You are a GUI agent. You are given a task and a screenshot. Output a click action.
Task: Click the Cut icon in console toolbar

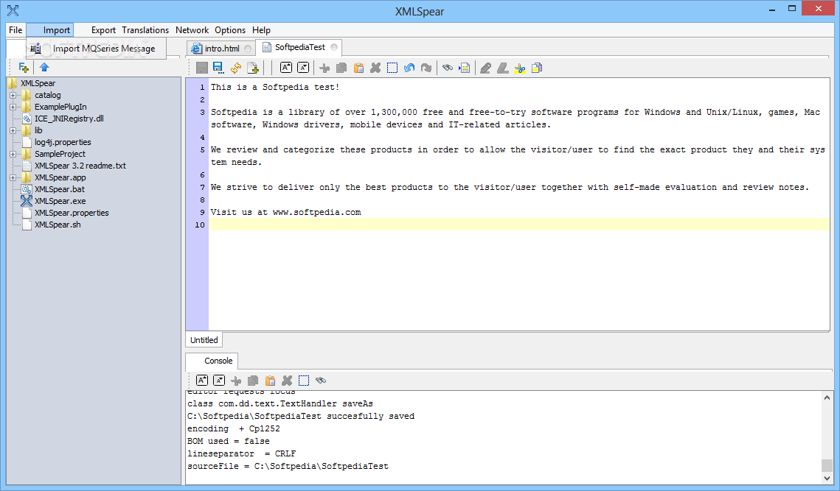[236, 381]
